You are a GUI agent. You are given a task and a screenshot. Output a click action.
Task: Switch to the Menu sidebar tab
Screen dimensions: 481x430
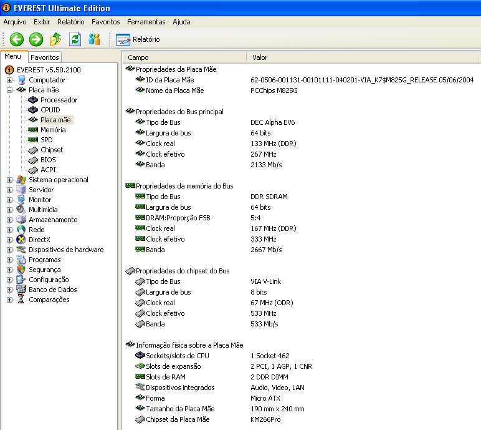pyautogui.click(x=14, y=56)
